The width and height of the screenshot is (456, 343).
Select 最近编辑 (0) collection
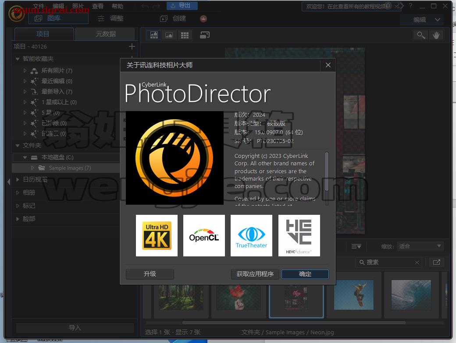coord(57,81)
